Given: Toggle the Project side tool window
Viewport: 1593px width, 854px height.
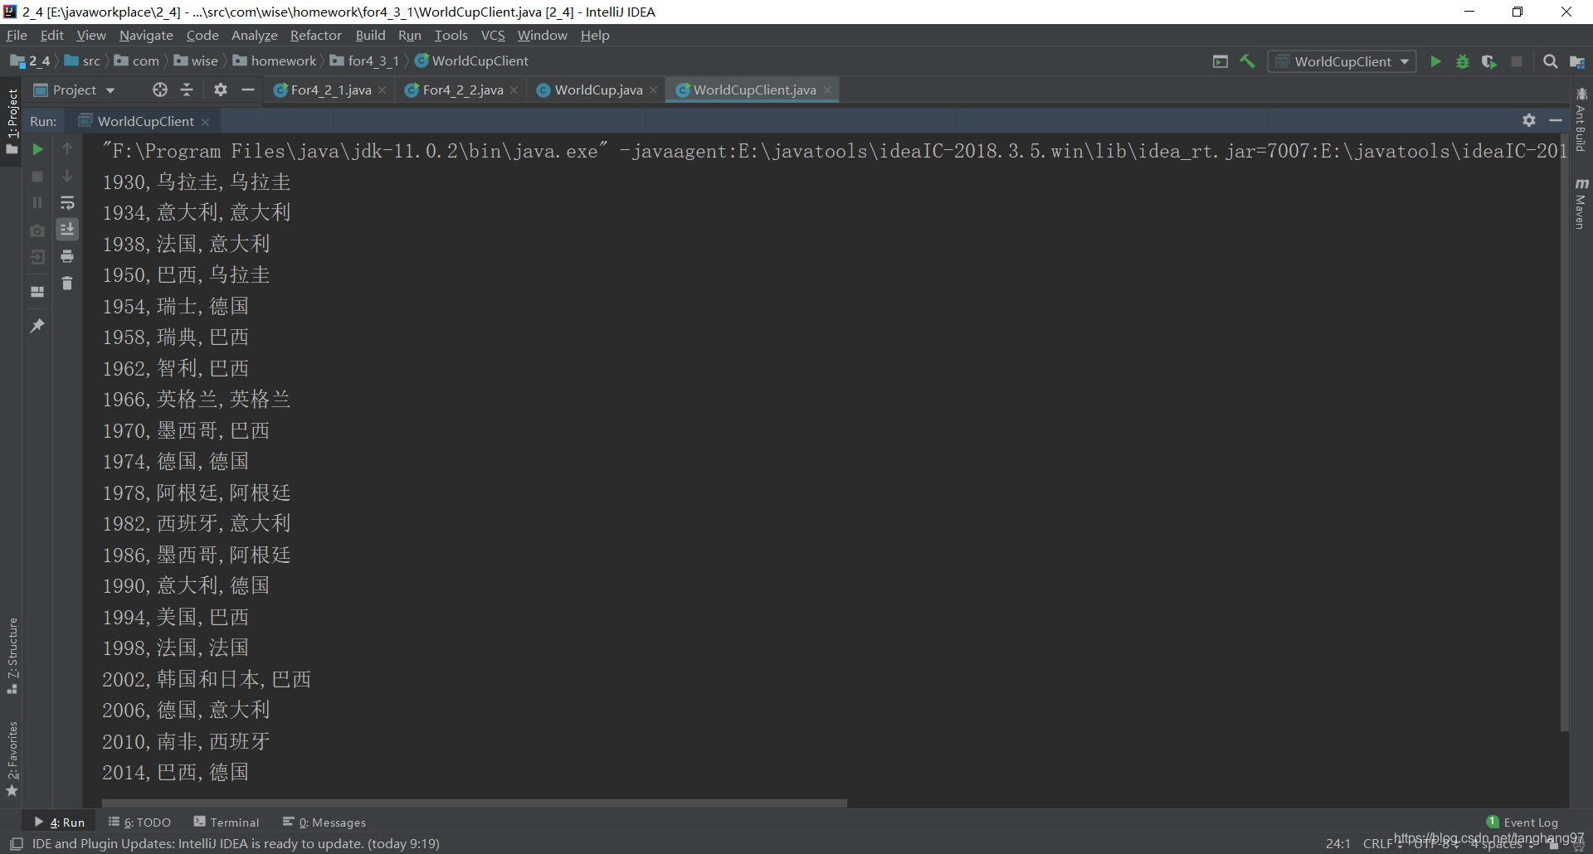Looking at the screenshot, I should coord(12,121).
